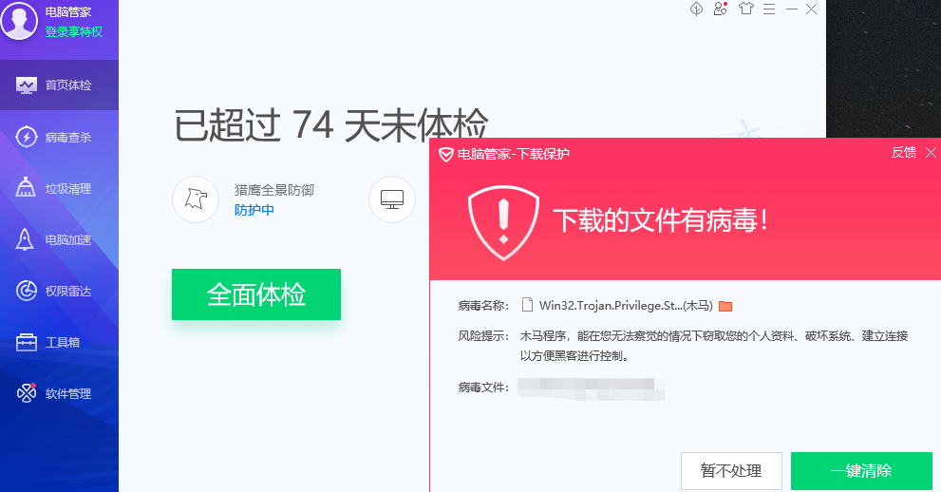Click the 下载的文件有病毒 alert heading
941x492 pixels.
[660, 220]
